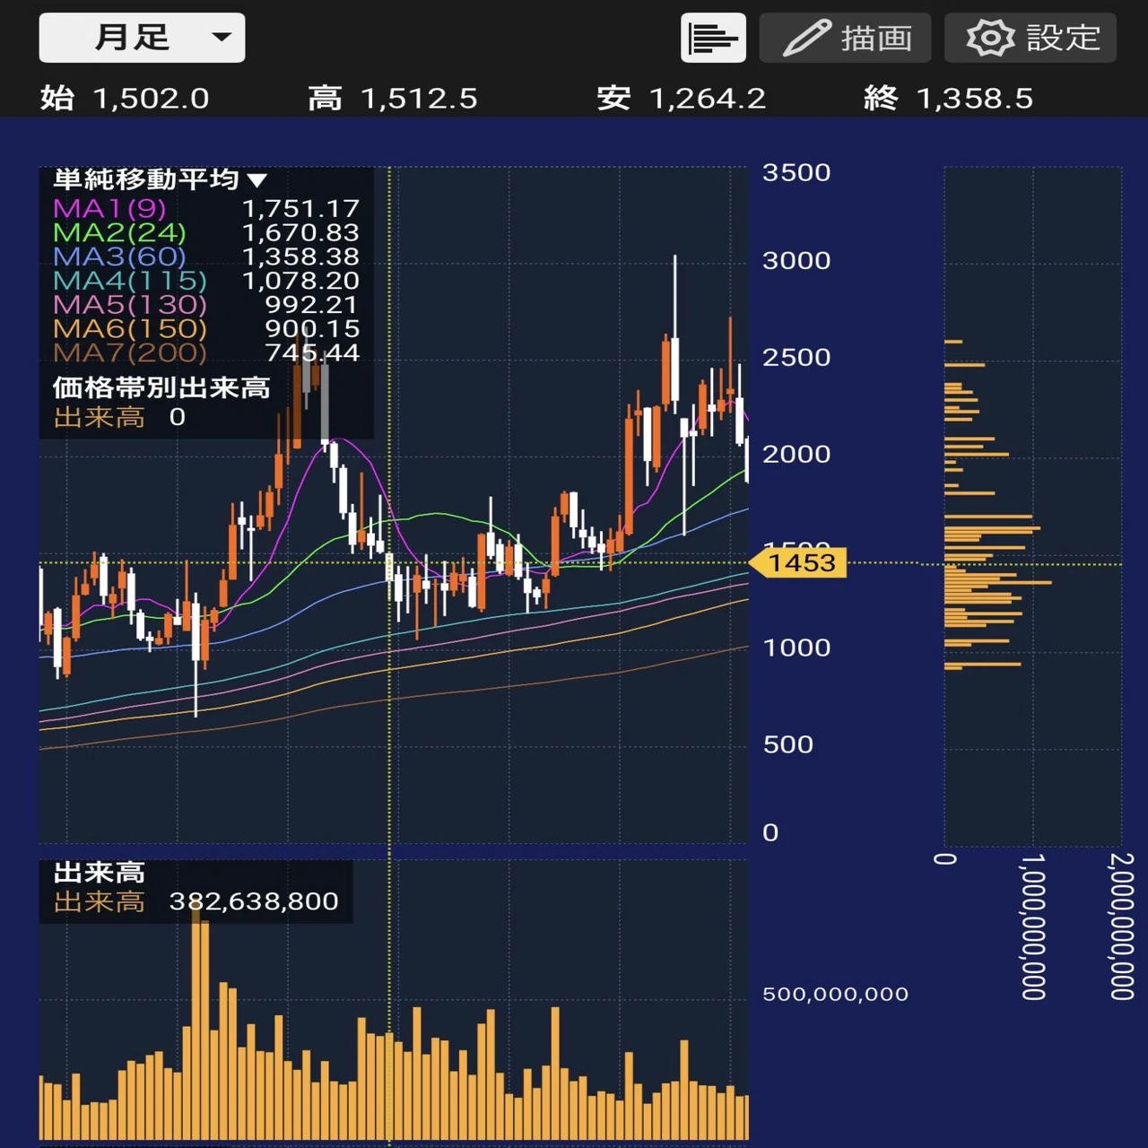The image size is (1148, 1148).
Task: Select the MA3(60) moving average label
Action: [x=119, y=257]
